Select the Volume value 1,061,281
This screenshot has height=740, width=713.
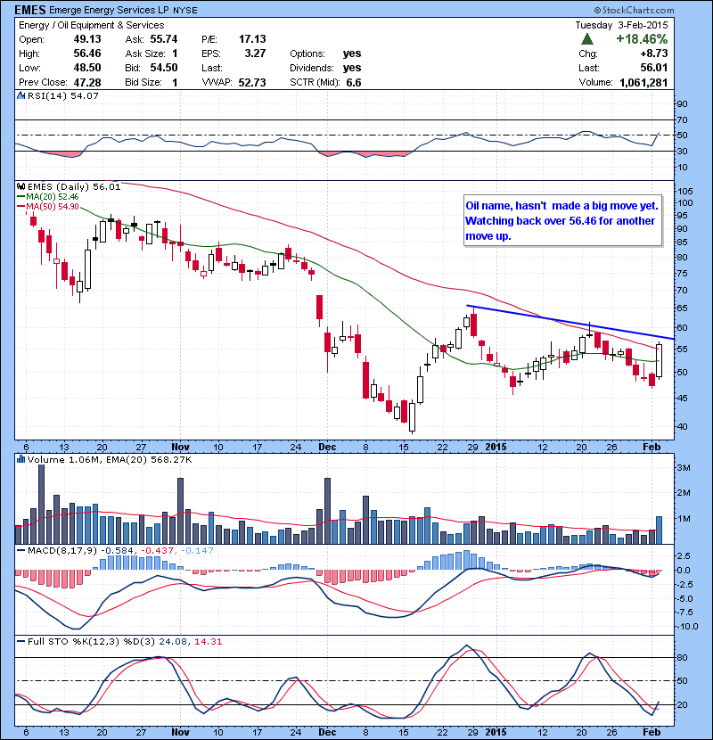coord(643,83)
